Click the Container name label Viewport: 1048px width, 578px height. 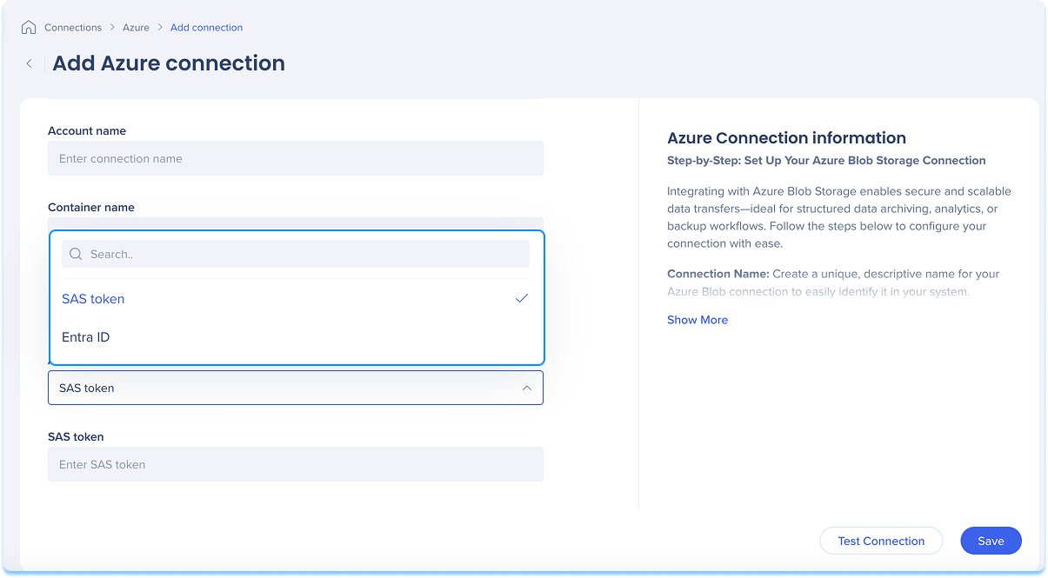pos(91,208)
